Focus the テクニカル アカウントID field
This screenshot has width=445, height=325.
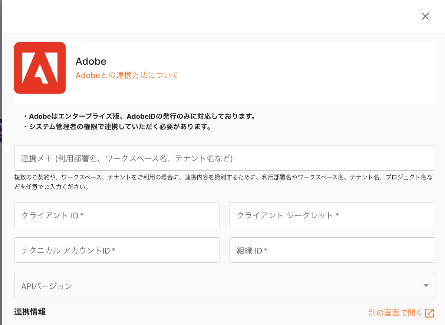coord(117,250)
